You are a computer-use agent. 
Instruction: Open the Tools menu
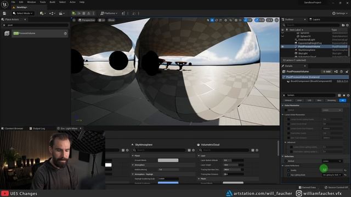43,2
